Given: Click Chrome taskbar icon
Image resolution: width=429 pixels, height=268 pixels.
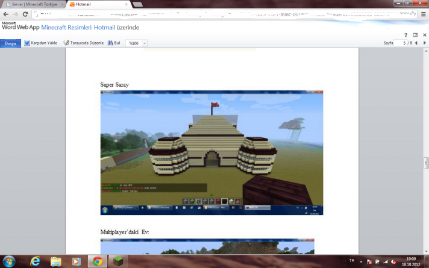Looking at the screenshot, I should (x=98, y=261).
